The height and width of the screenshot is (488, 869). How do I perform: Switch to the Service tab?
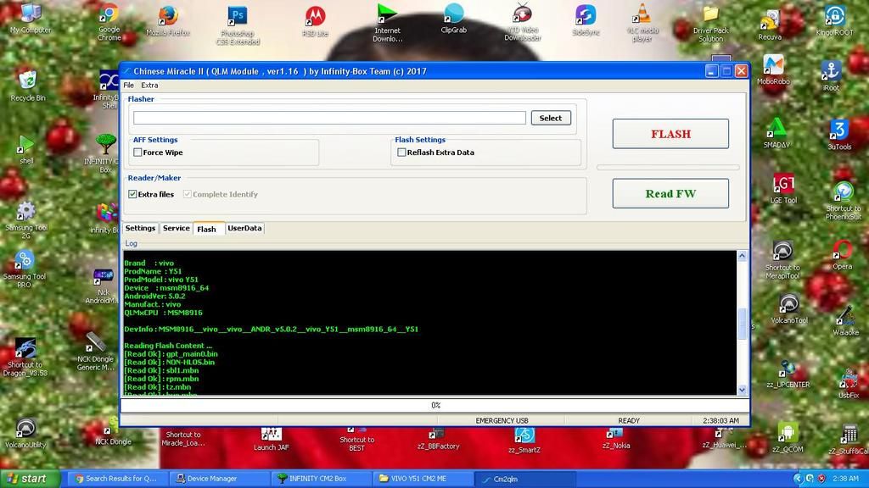coord(177,228)
